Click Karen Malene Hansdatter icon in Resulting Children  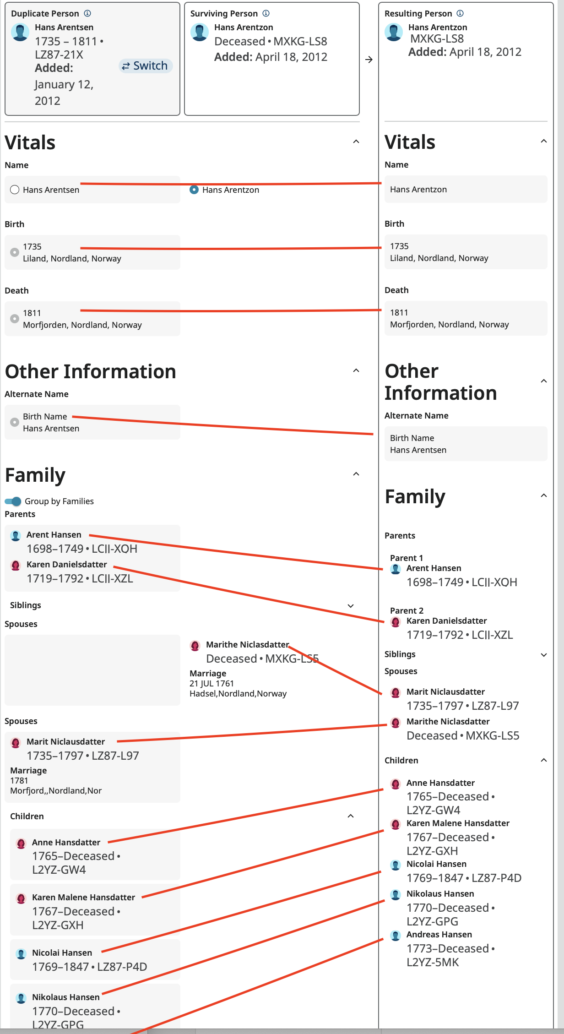(x=396, y=824)
